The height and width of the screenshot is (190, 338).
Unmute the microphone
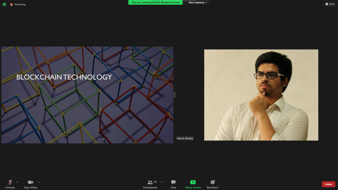(x=10, y=184)
